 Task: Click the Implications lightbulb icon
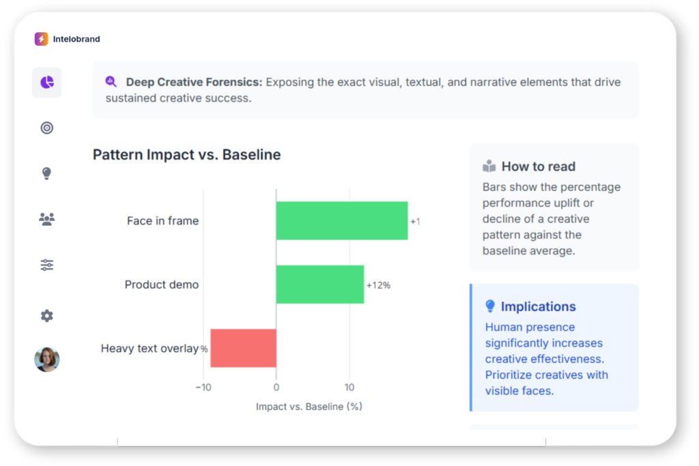(489, 306)
